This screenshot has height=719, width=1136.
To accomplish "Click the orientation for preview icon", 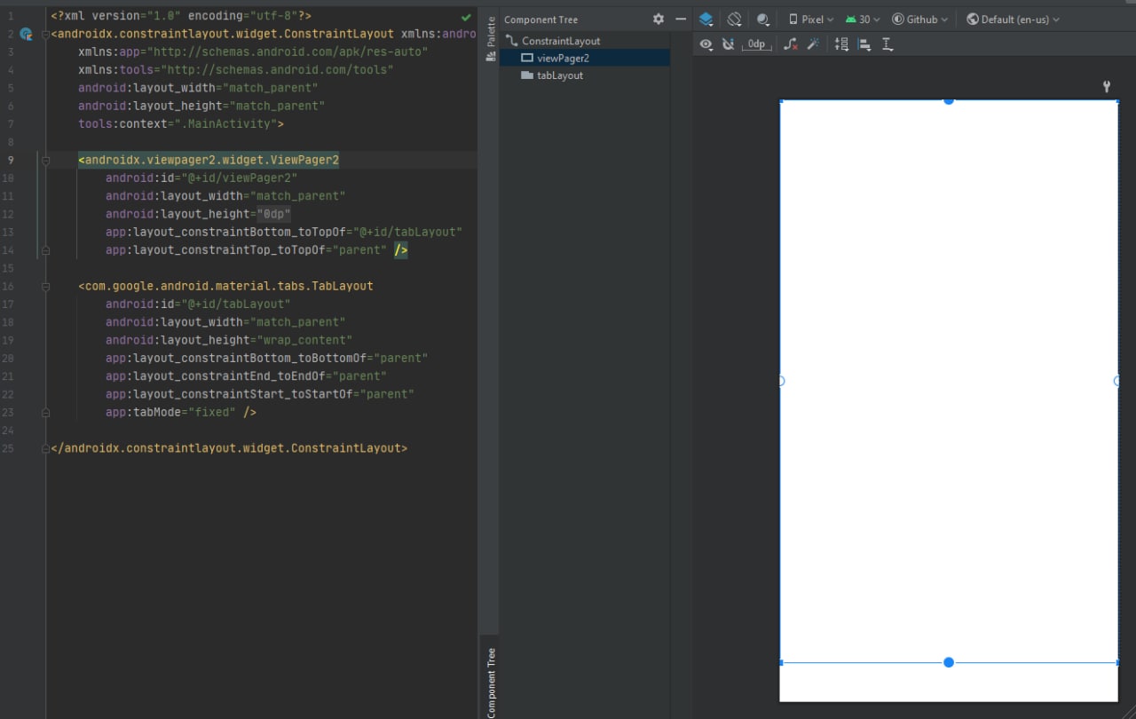I will click(x=734, y=19).
